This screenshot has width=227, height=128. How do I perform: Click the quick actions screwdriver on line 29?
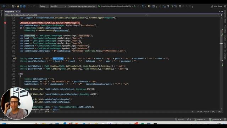(x=16, y=58)
